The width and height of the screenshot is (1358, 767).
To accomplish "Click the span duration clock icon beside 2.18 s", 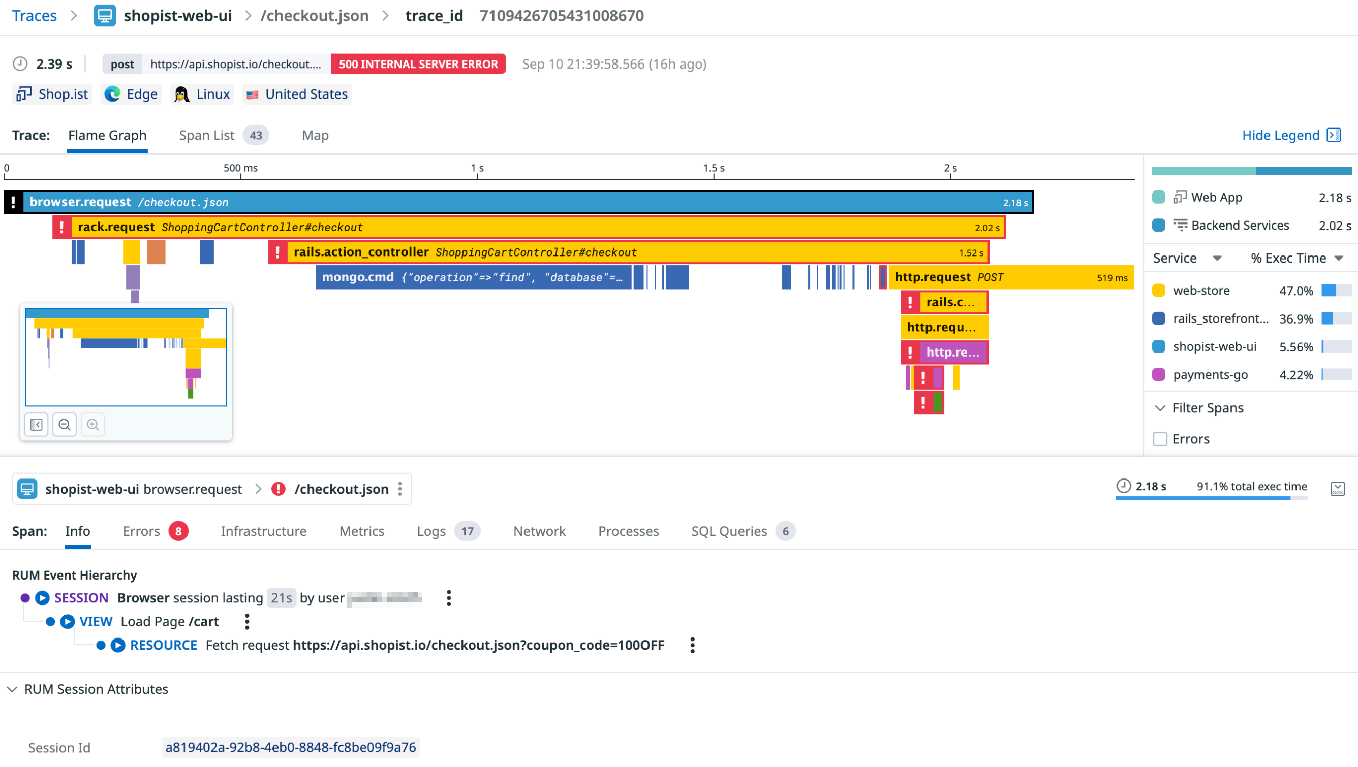I will point(1123,485).
